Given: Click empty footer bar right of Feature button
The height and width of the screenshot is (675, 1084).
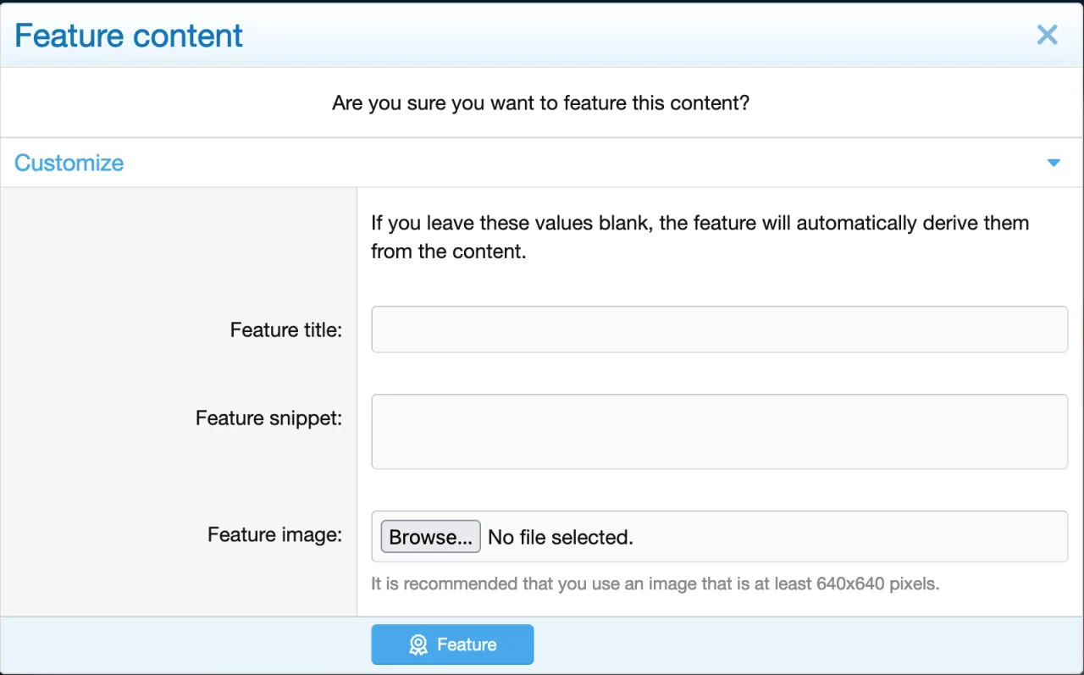Looking at the screenshot, I should (x=805, y=645).
